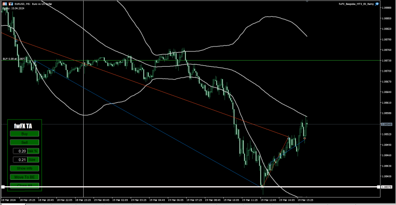Viewport: 396px width, 205px height.
Task: Click the 19 Mar 07:25 time label
Action: click(194, 200)
